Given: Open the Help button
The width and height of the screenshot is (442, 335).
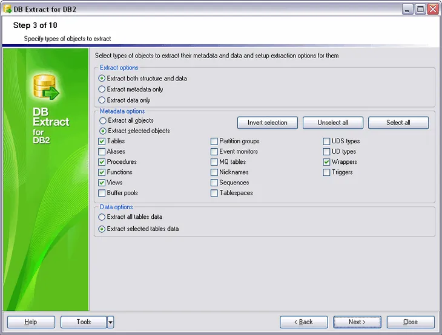Looking at the screenshot, I should (31, 322).
